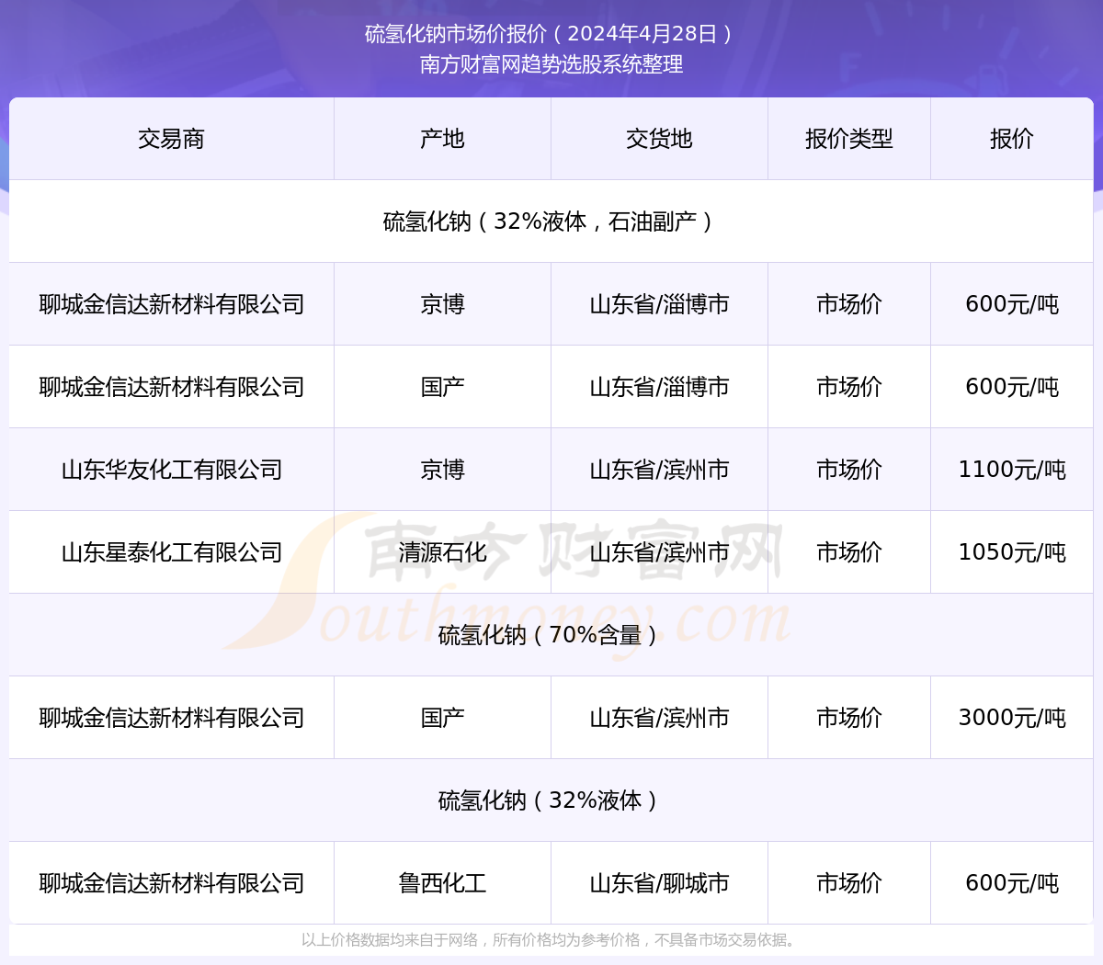Screen dimensions: 1103x965
Task: Click 市场价 in the 山东星泰化工 row
Action: click(x=849, y=552)
